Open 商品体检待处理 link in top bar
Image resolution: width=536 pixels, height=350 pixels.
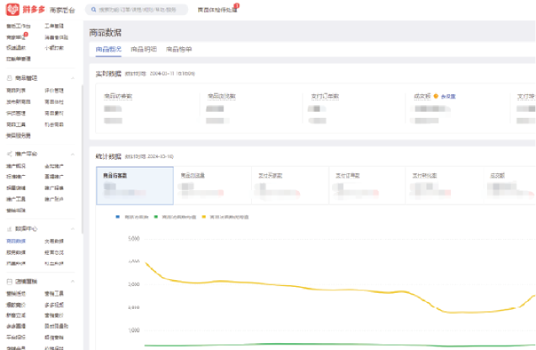coord(217,10)
